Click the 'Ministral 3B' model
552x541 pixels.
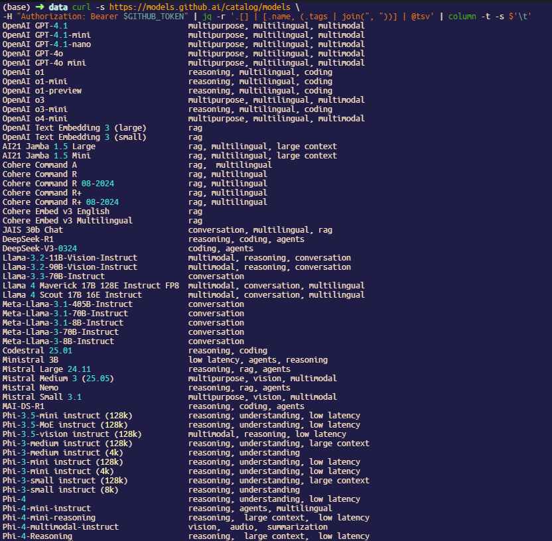click(x=31, y=360)
